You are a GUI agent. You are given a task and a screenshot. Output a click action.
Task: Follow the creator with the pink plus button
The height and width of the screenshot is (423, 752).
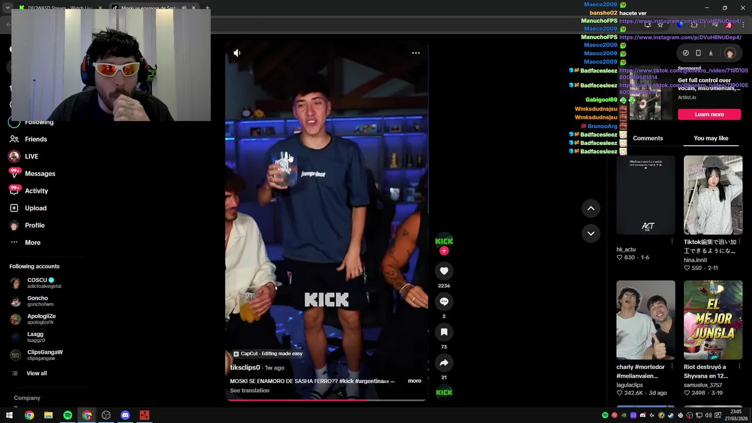[444, 251]
